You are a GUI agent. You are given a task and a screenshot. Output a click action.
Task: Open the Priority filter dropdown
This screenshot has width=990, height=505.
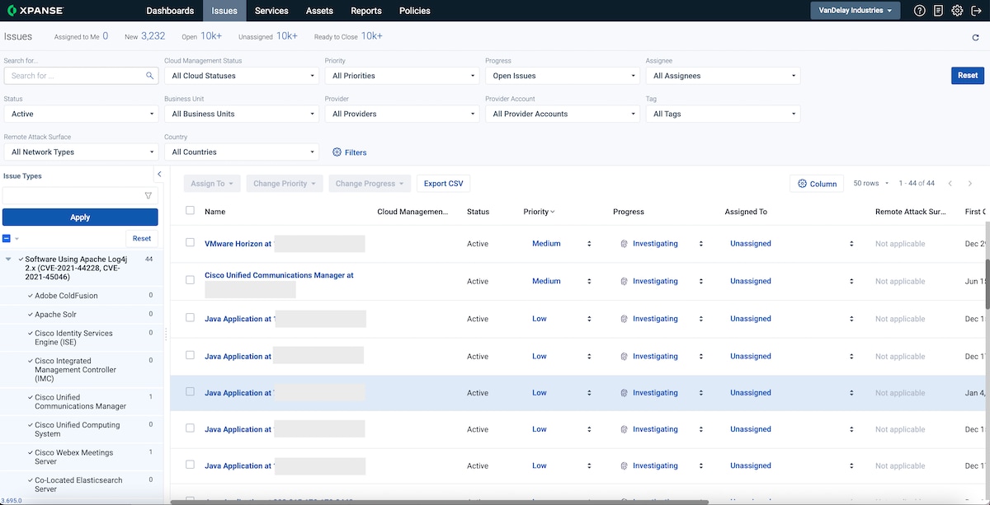tap(403, 76)
